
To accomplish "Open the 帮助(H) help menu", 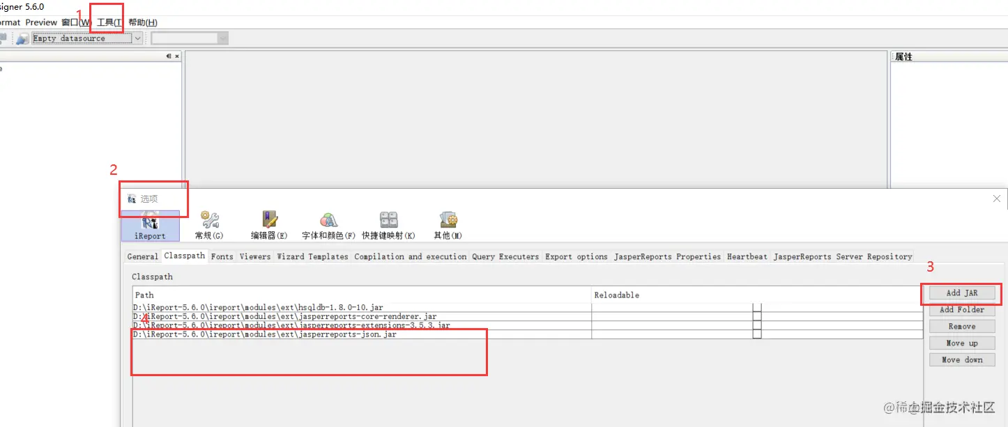I will pos(143,22).
